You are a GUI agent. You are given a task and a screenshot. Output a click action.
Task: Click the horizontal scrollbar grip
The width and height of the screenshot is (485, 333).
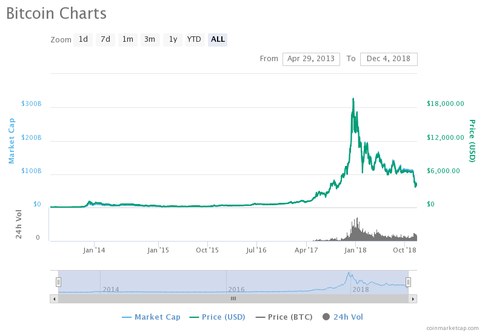pyautogui.click(x=233, y=298)
